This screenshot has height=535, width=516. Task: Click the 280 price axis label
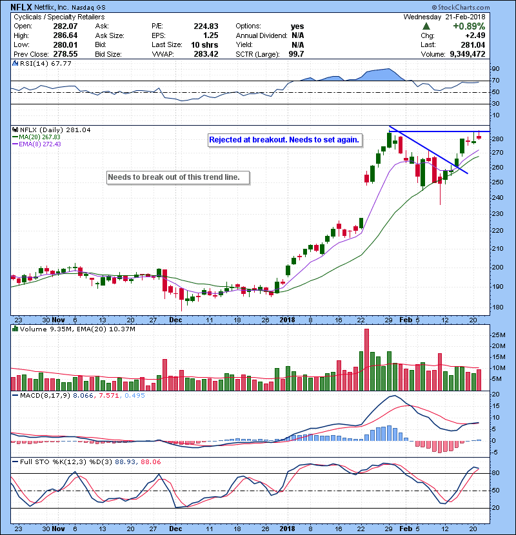click(x=498, y=139)
